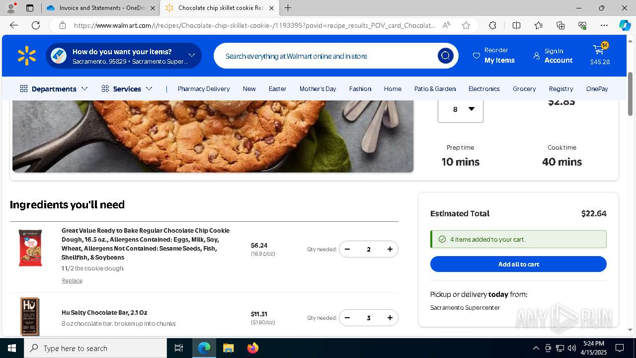
Task: Toggle the read aloud icon in address bar
Action: pyautogui.click(x=446, y=25)
